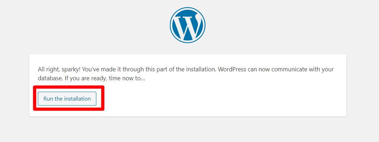Click the "All right, sparky!" greeting text
The image size is (379, 142).
(x=59, y=70)
